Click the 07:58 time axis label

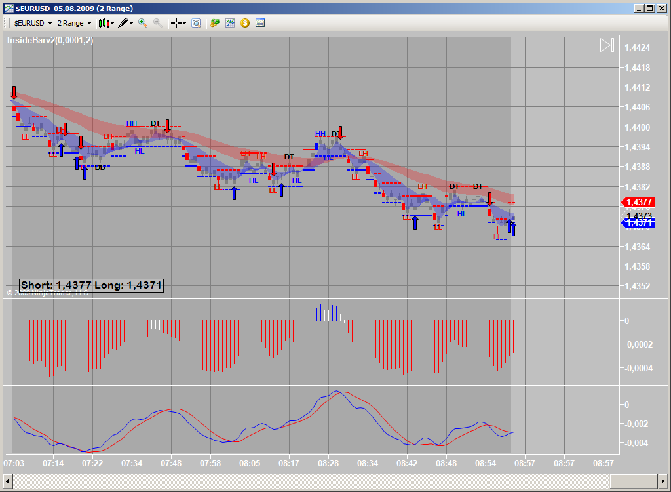click(210, 463)
